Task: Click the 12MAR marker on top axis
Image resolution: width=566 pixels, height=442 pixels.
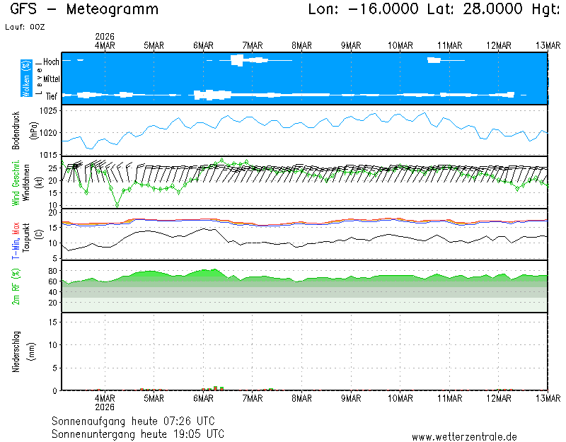Action: point(499,45)
